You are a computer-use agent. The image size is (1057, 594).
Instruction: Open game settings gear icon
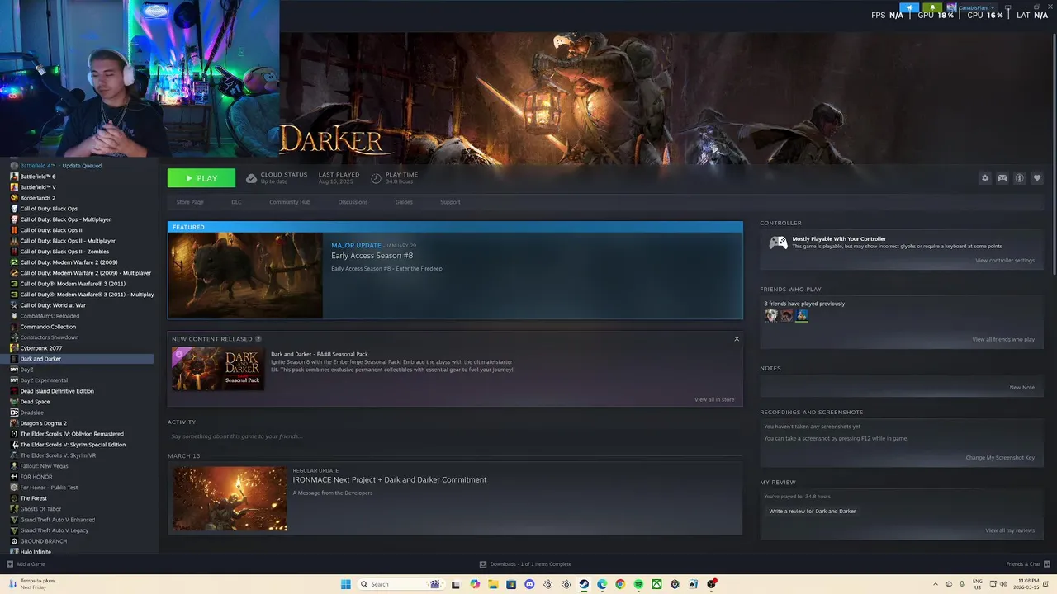point(984,178)
